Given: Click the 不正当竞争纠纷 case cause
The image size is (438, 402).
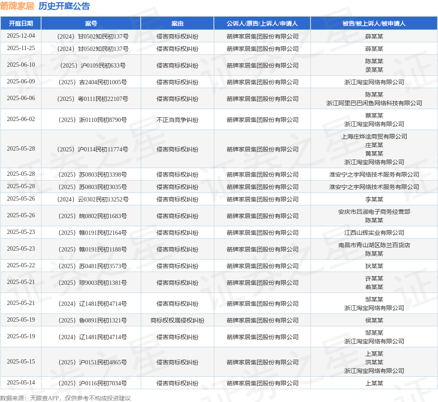Looking at the screenshot, I should point(178,120).
